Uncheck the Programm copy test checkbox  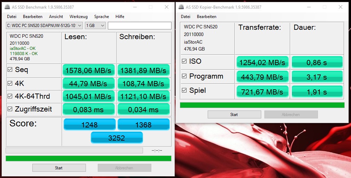184,76
